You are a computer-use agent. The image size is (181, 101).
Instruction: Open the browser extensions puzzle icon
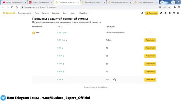(175, 7)
